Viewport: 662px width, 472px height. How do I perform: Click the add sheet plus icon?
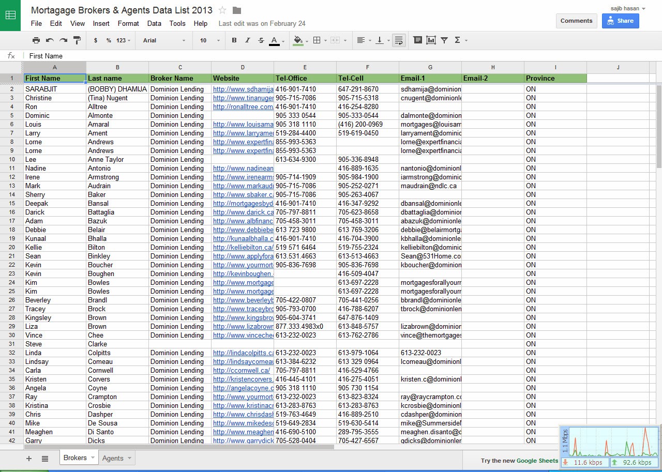click(29, 459)
